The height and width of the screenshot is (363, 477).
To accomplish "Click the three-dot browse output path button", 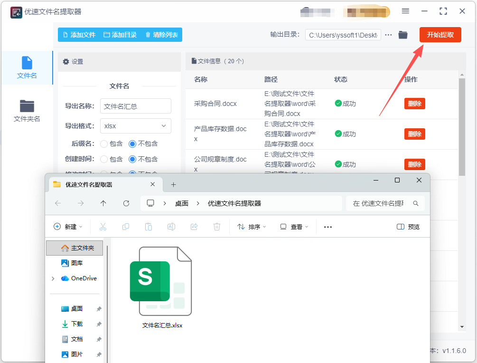I will tap(388, 35).
